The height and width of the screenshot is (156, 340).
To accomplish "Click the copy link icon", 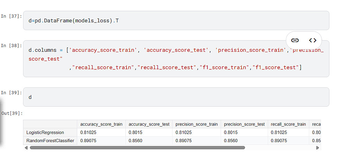I will pos(295,40).
